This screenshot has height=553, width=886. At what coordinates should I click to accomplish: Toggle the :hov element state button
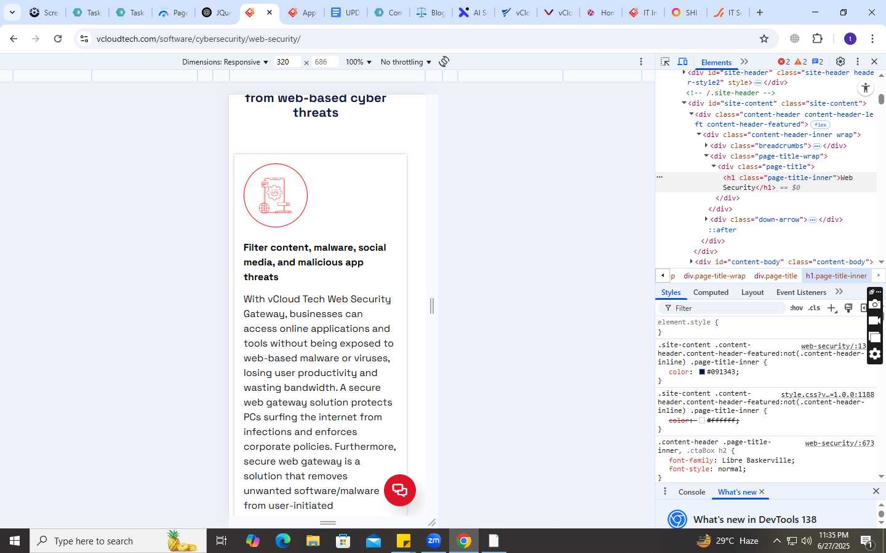click(796, 308)
